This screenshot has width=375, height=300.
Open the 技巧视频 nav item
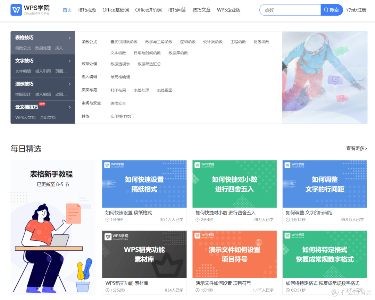click(x=87, y=10)
